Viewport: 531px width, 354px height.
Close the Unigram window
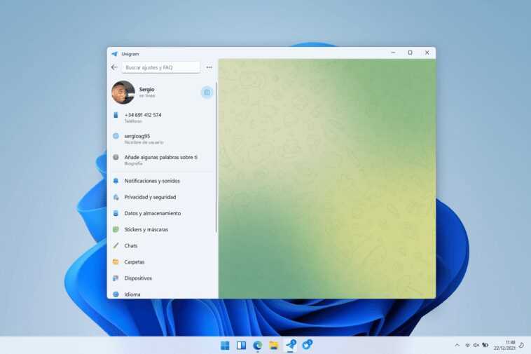point(427,53)
